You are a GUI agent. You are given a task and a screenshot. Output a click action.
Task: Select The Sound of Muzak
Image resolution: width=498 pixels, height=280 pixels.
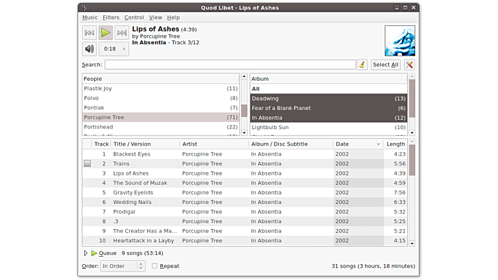[245, 183]
